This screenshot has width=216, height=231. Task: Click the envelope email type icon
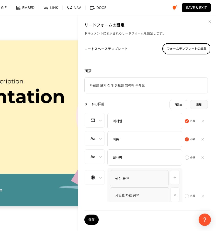(x=93, y=120)
